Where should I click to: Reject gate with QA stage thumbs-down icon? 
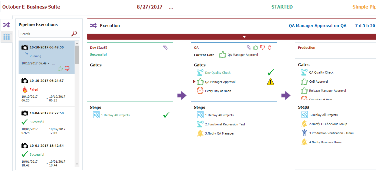click(263, 47)
